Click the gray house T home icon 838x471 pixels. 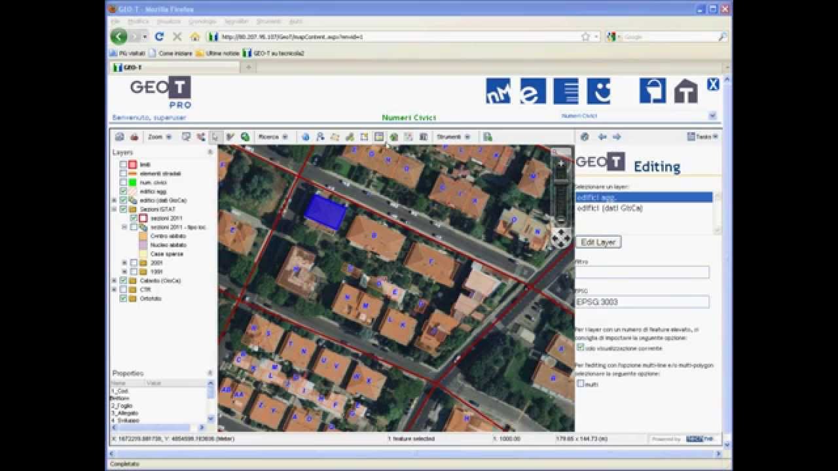[686, 91]
